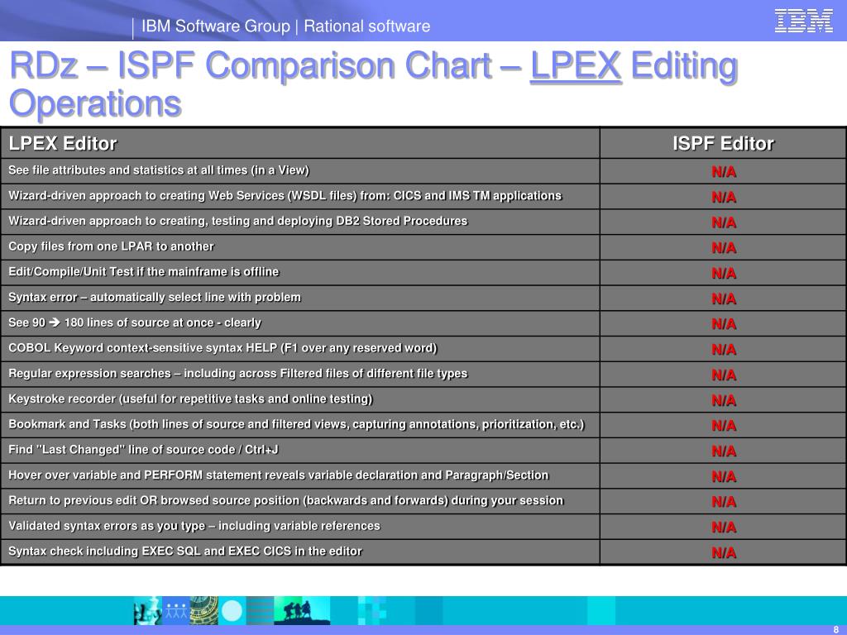Image resolution: width=847 pixels, height=635 pixels.
Task: Click N/A in the Regular expression searches row
Action: click(x=723, y=375)
